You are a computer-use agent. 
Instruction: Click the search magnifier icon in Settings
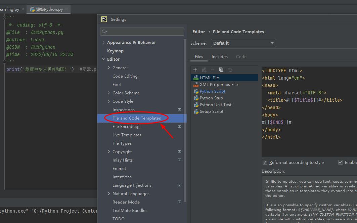click(x=104, y=32)
